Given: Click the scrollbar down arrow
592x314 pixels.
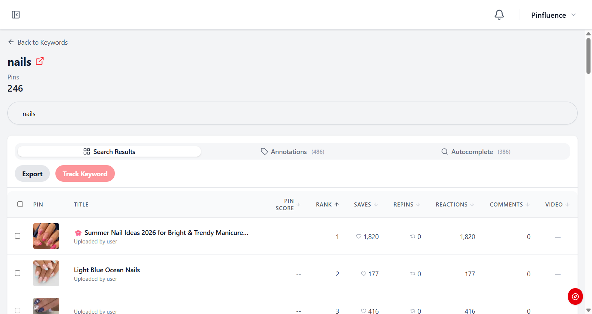Looking at the screenshot, I should point(588,310).
